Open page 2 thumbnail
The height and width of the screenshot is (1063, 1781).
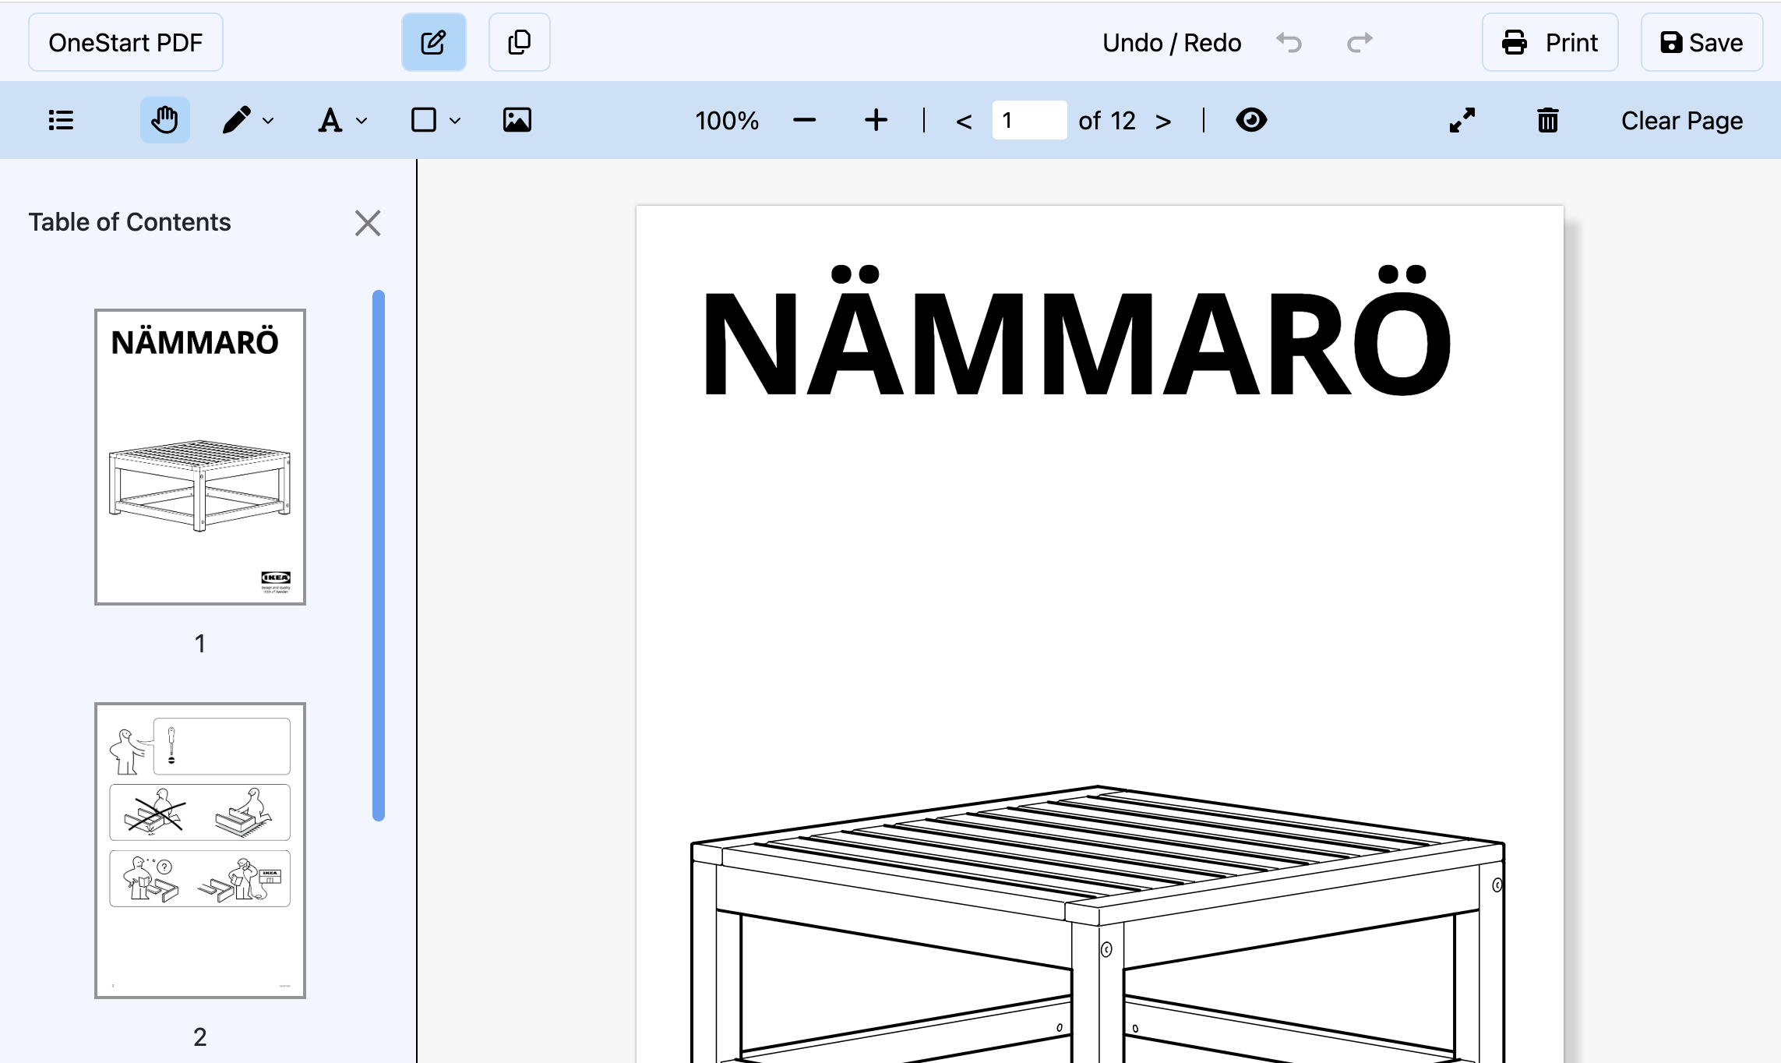tap(200, 850)
